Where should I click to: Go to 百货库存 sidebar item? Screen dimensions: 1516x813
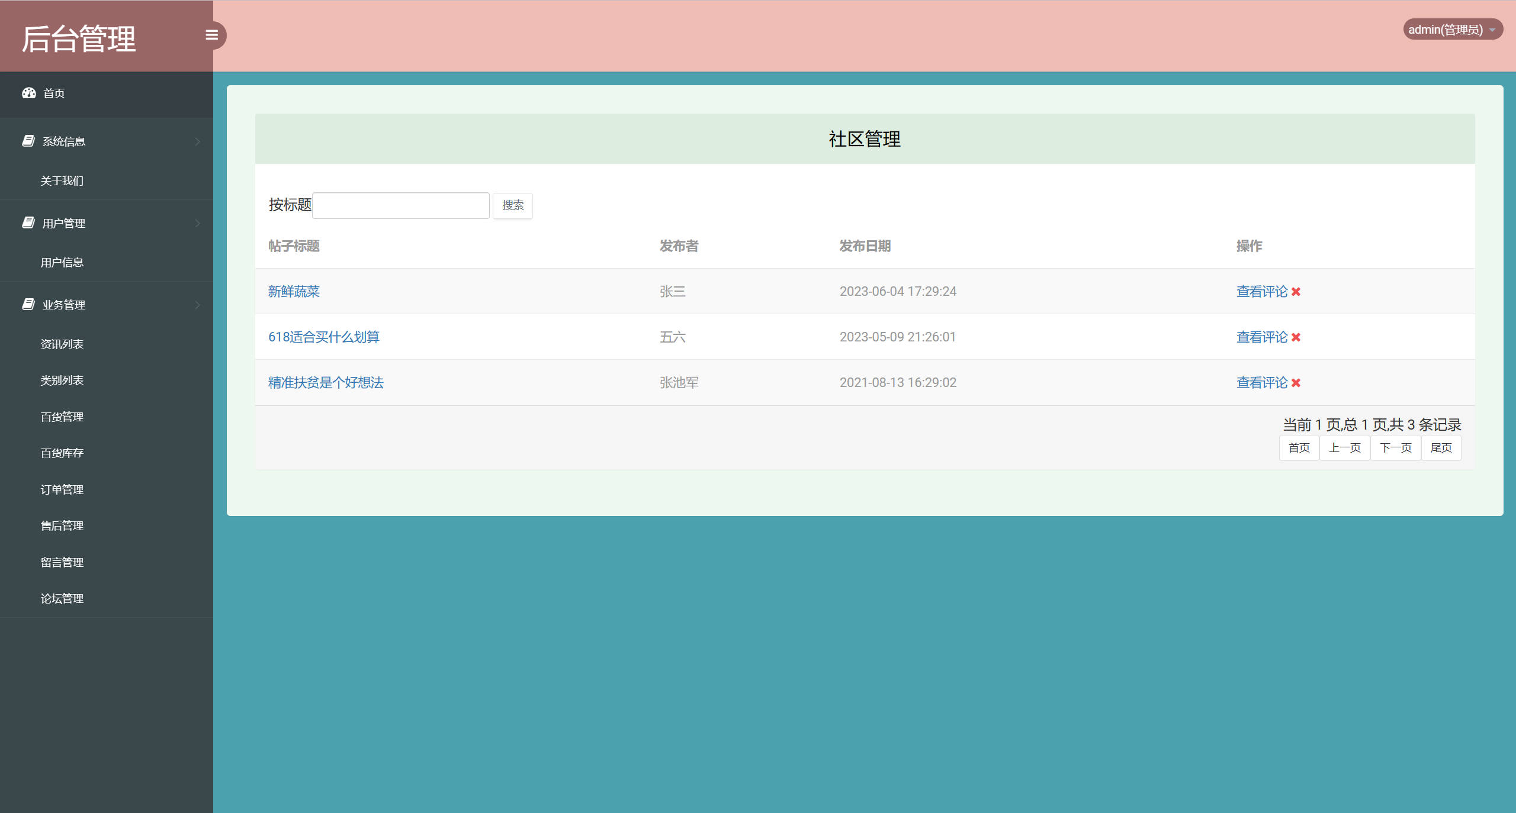(62, 453)
